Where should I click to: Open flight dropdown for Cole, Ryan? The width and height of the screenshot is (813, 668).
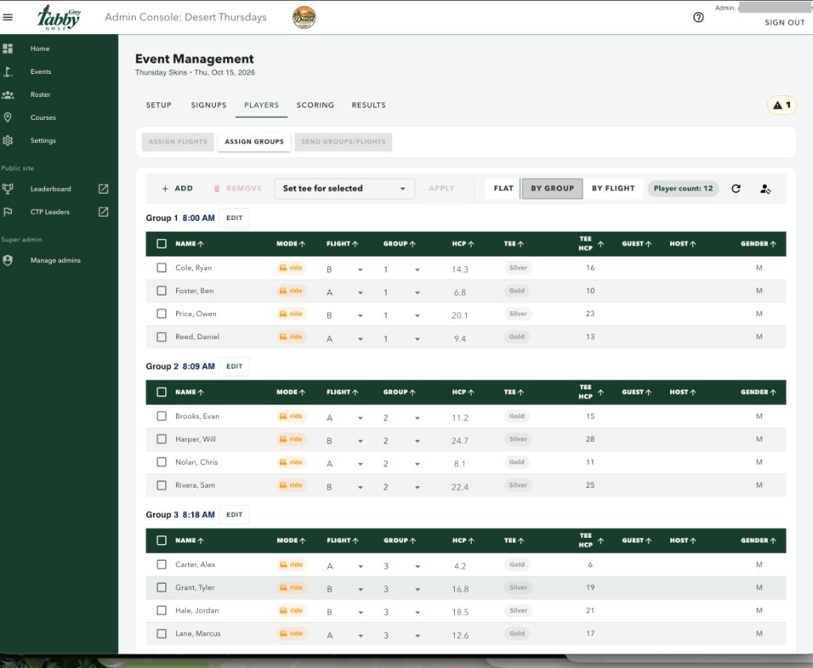pos(345,270)
